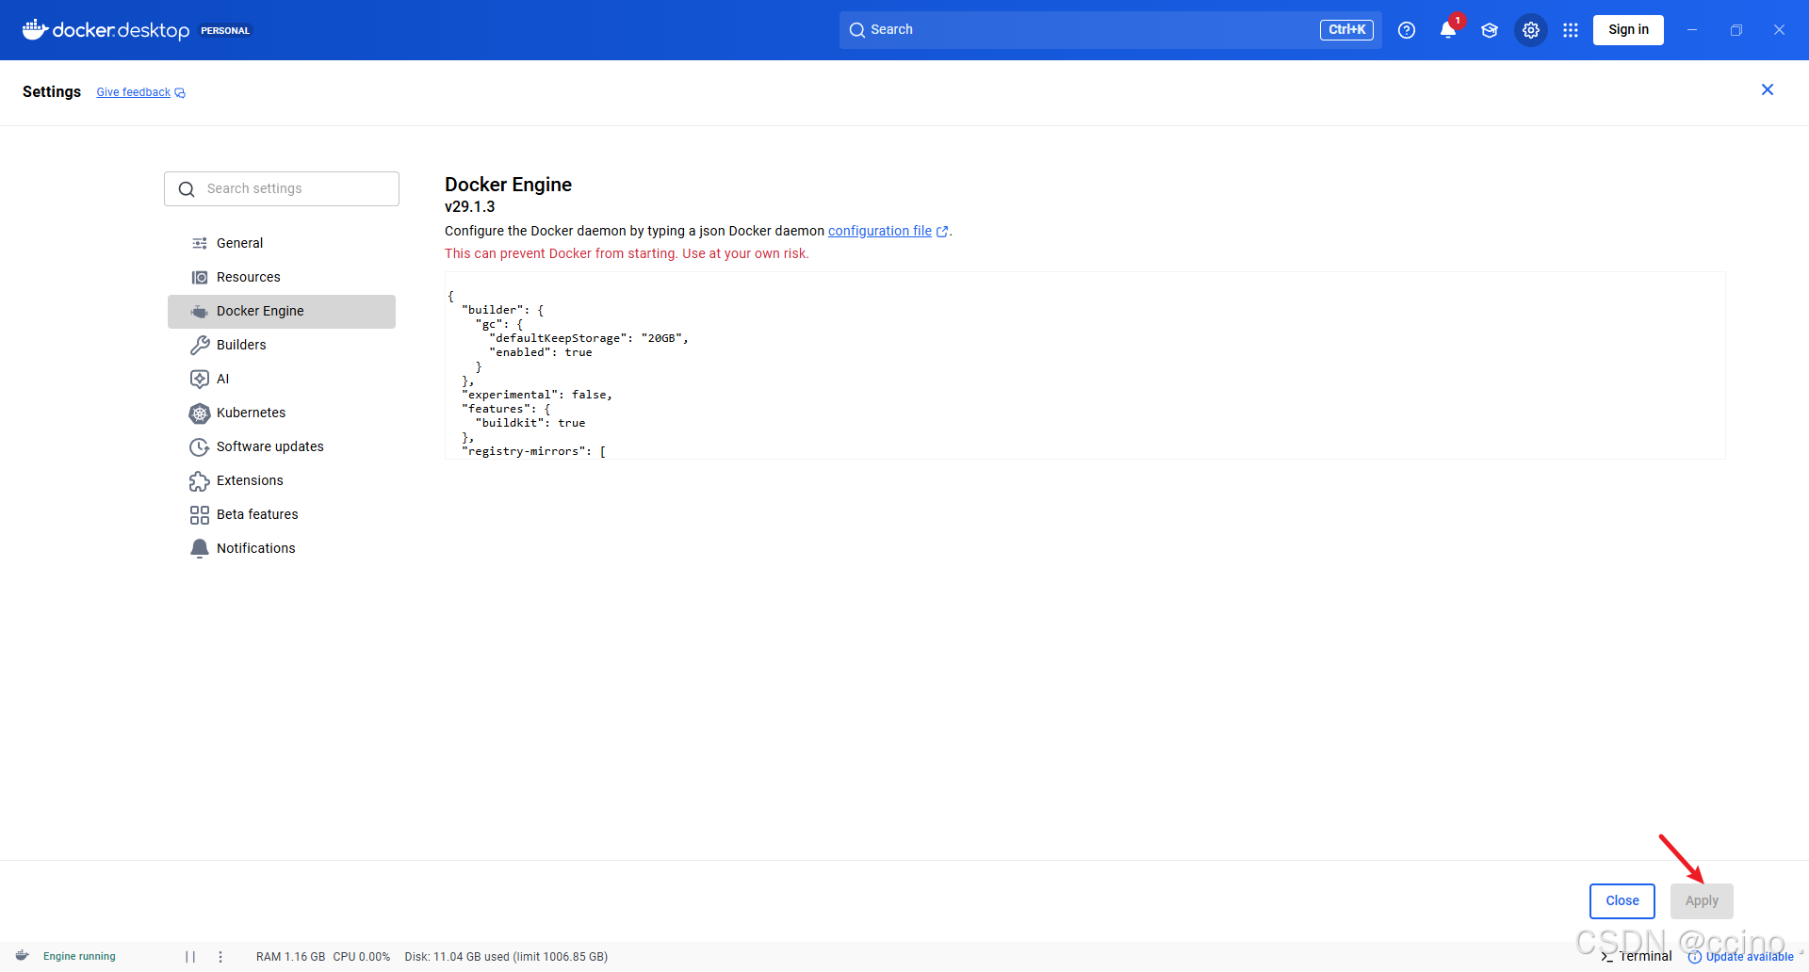1809x972 pixels.
Task: Close Settings with the blue X
Action: pyautogui.click(x=1768, y=89)
